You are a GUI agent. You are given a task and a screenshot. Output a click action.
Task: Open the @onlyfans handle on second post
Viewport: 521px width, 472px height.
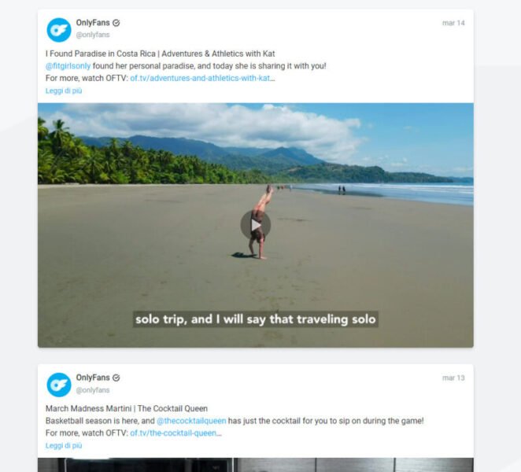point(93,390)
